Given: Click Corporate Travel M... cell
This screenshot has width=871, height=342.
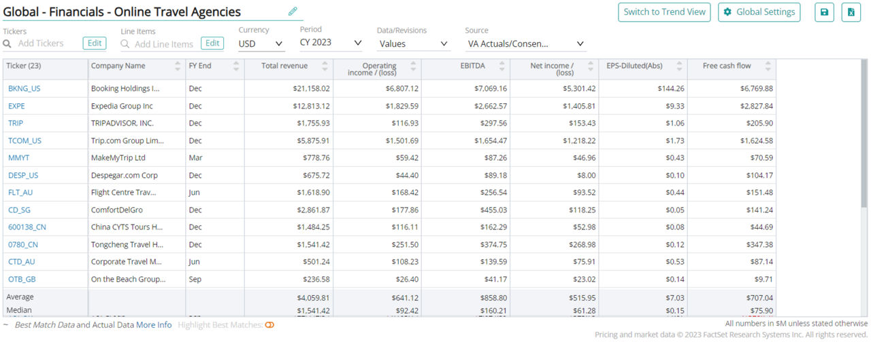Looking at the screenshot, I should click(x=137, y=262).
